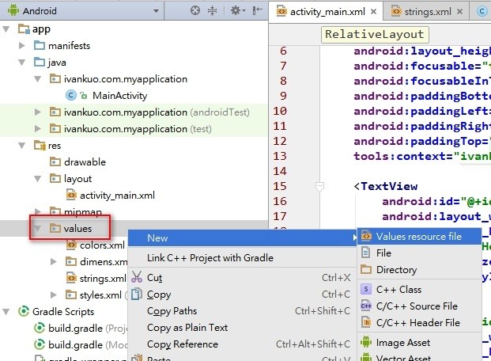Click the scroll-from-source target icon
The width and height of the screenshot is (491, 361).
coord(195,10)
